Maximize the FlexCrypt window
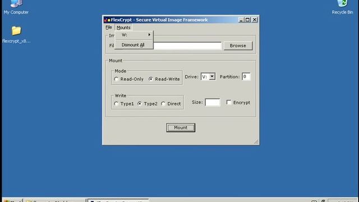Viewport: 359px width, 202px height. coord(247,20)
